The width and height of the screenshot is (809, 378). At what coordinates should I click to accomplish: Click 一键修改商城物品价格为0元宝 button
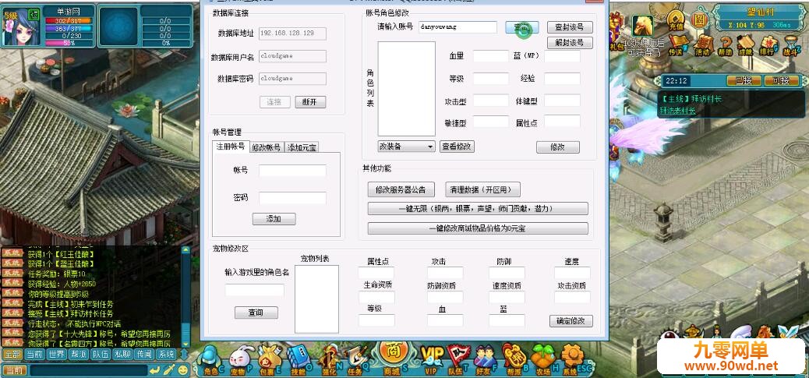point(478,228)
